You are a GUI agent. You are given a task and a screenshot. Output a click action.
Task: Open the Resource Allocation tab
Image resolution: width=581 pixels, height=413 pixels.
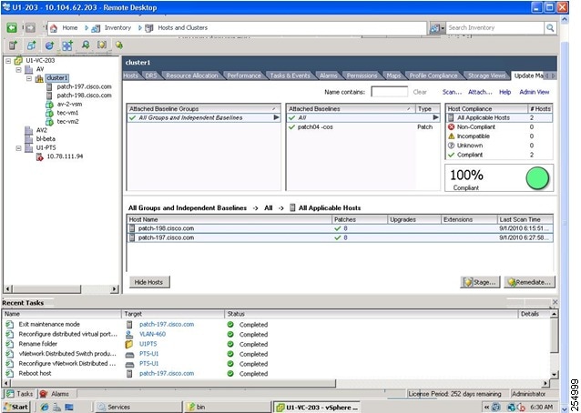pyautogui.click(x=192, y=76)
